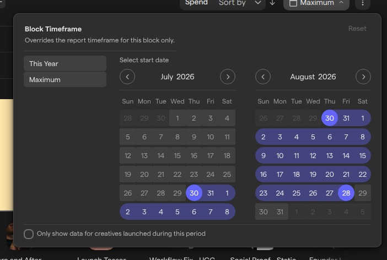Select the Maximum preset in the list
The height and width of the screenshot is (260, 387).
(65, 79)
